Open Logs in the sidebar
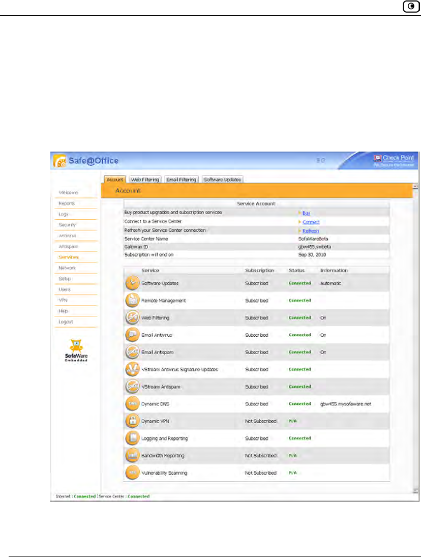The width and height of the screenshot is (421, 557). 64,214
